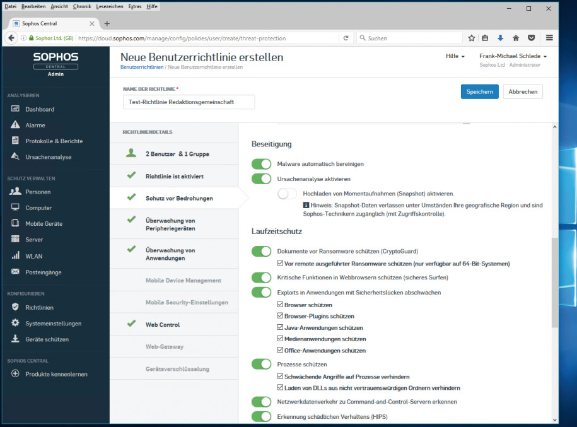This screenshot has width=577, height=427.
Task: Click the Personen icon
Action: click(x=15, y=191)
